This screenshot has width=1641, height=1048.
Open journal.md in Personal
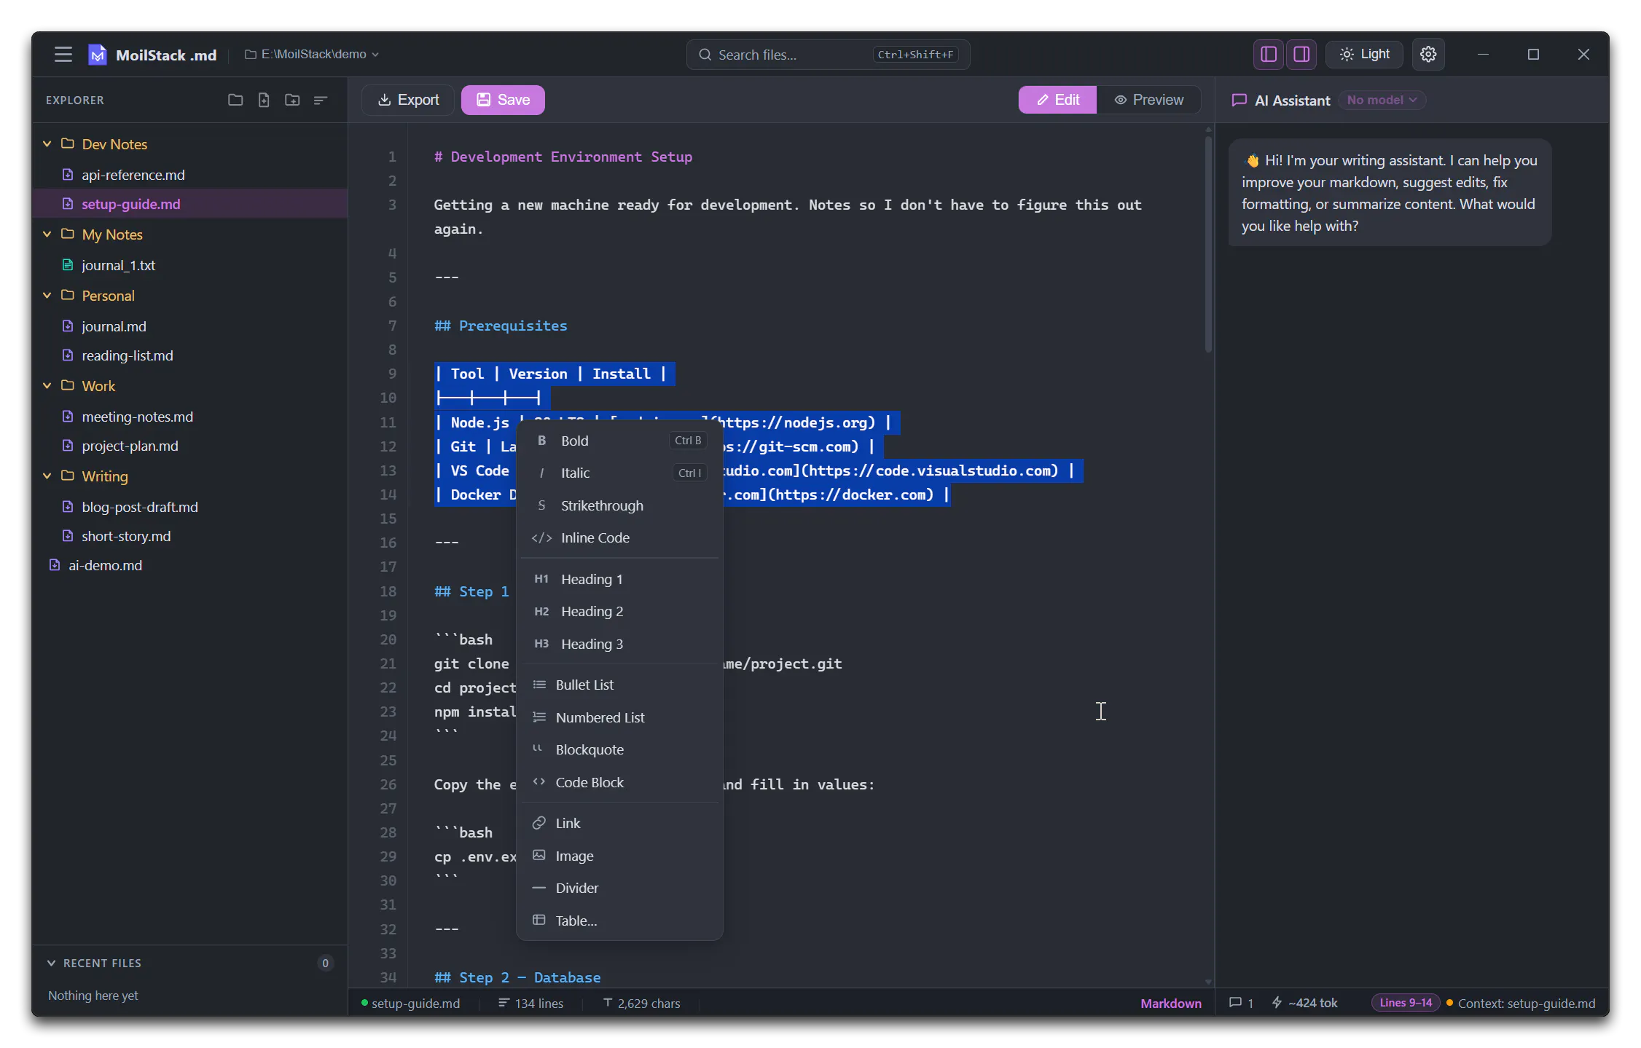tap(189, 326)
